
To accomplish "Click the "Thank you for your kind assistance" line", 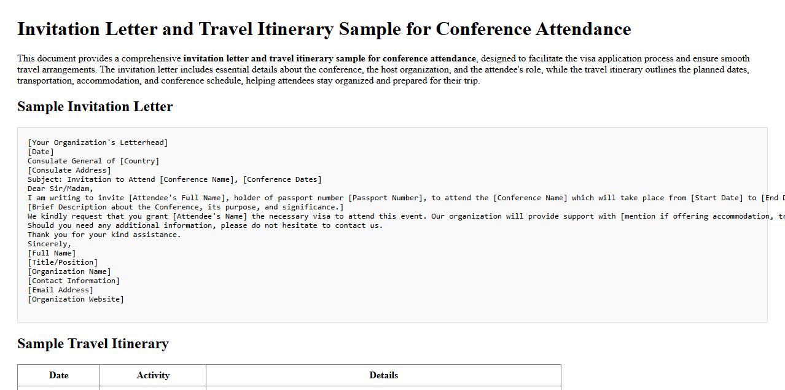I will (104, 235).
